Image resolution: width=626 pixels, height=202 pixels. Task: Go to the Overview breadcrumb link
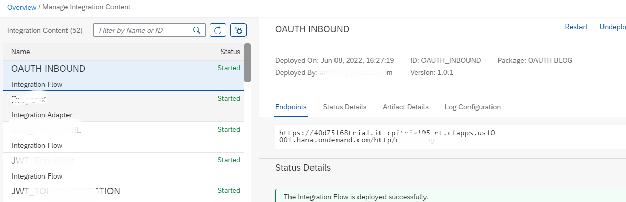[x=21, y=7]
